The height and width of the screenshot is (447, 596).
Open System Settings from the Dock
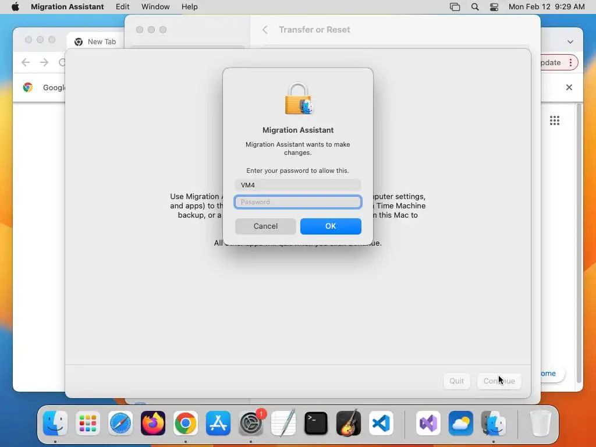(251, 423)
